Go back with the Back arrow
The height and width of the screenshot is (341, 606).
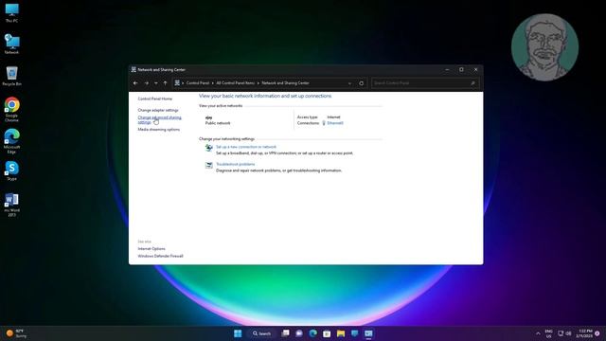pyautogui.click(x=135, y=83)
